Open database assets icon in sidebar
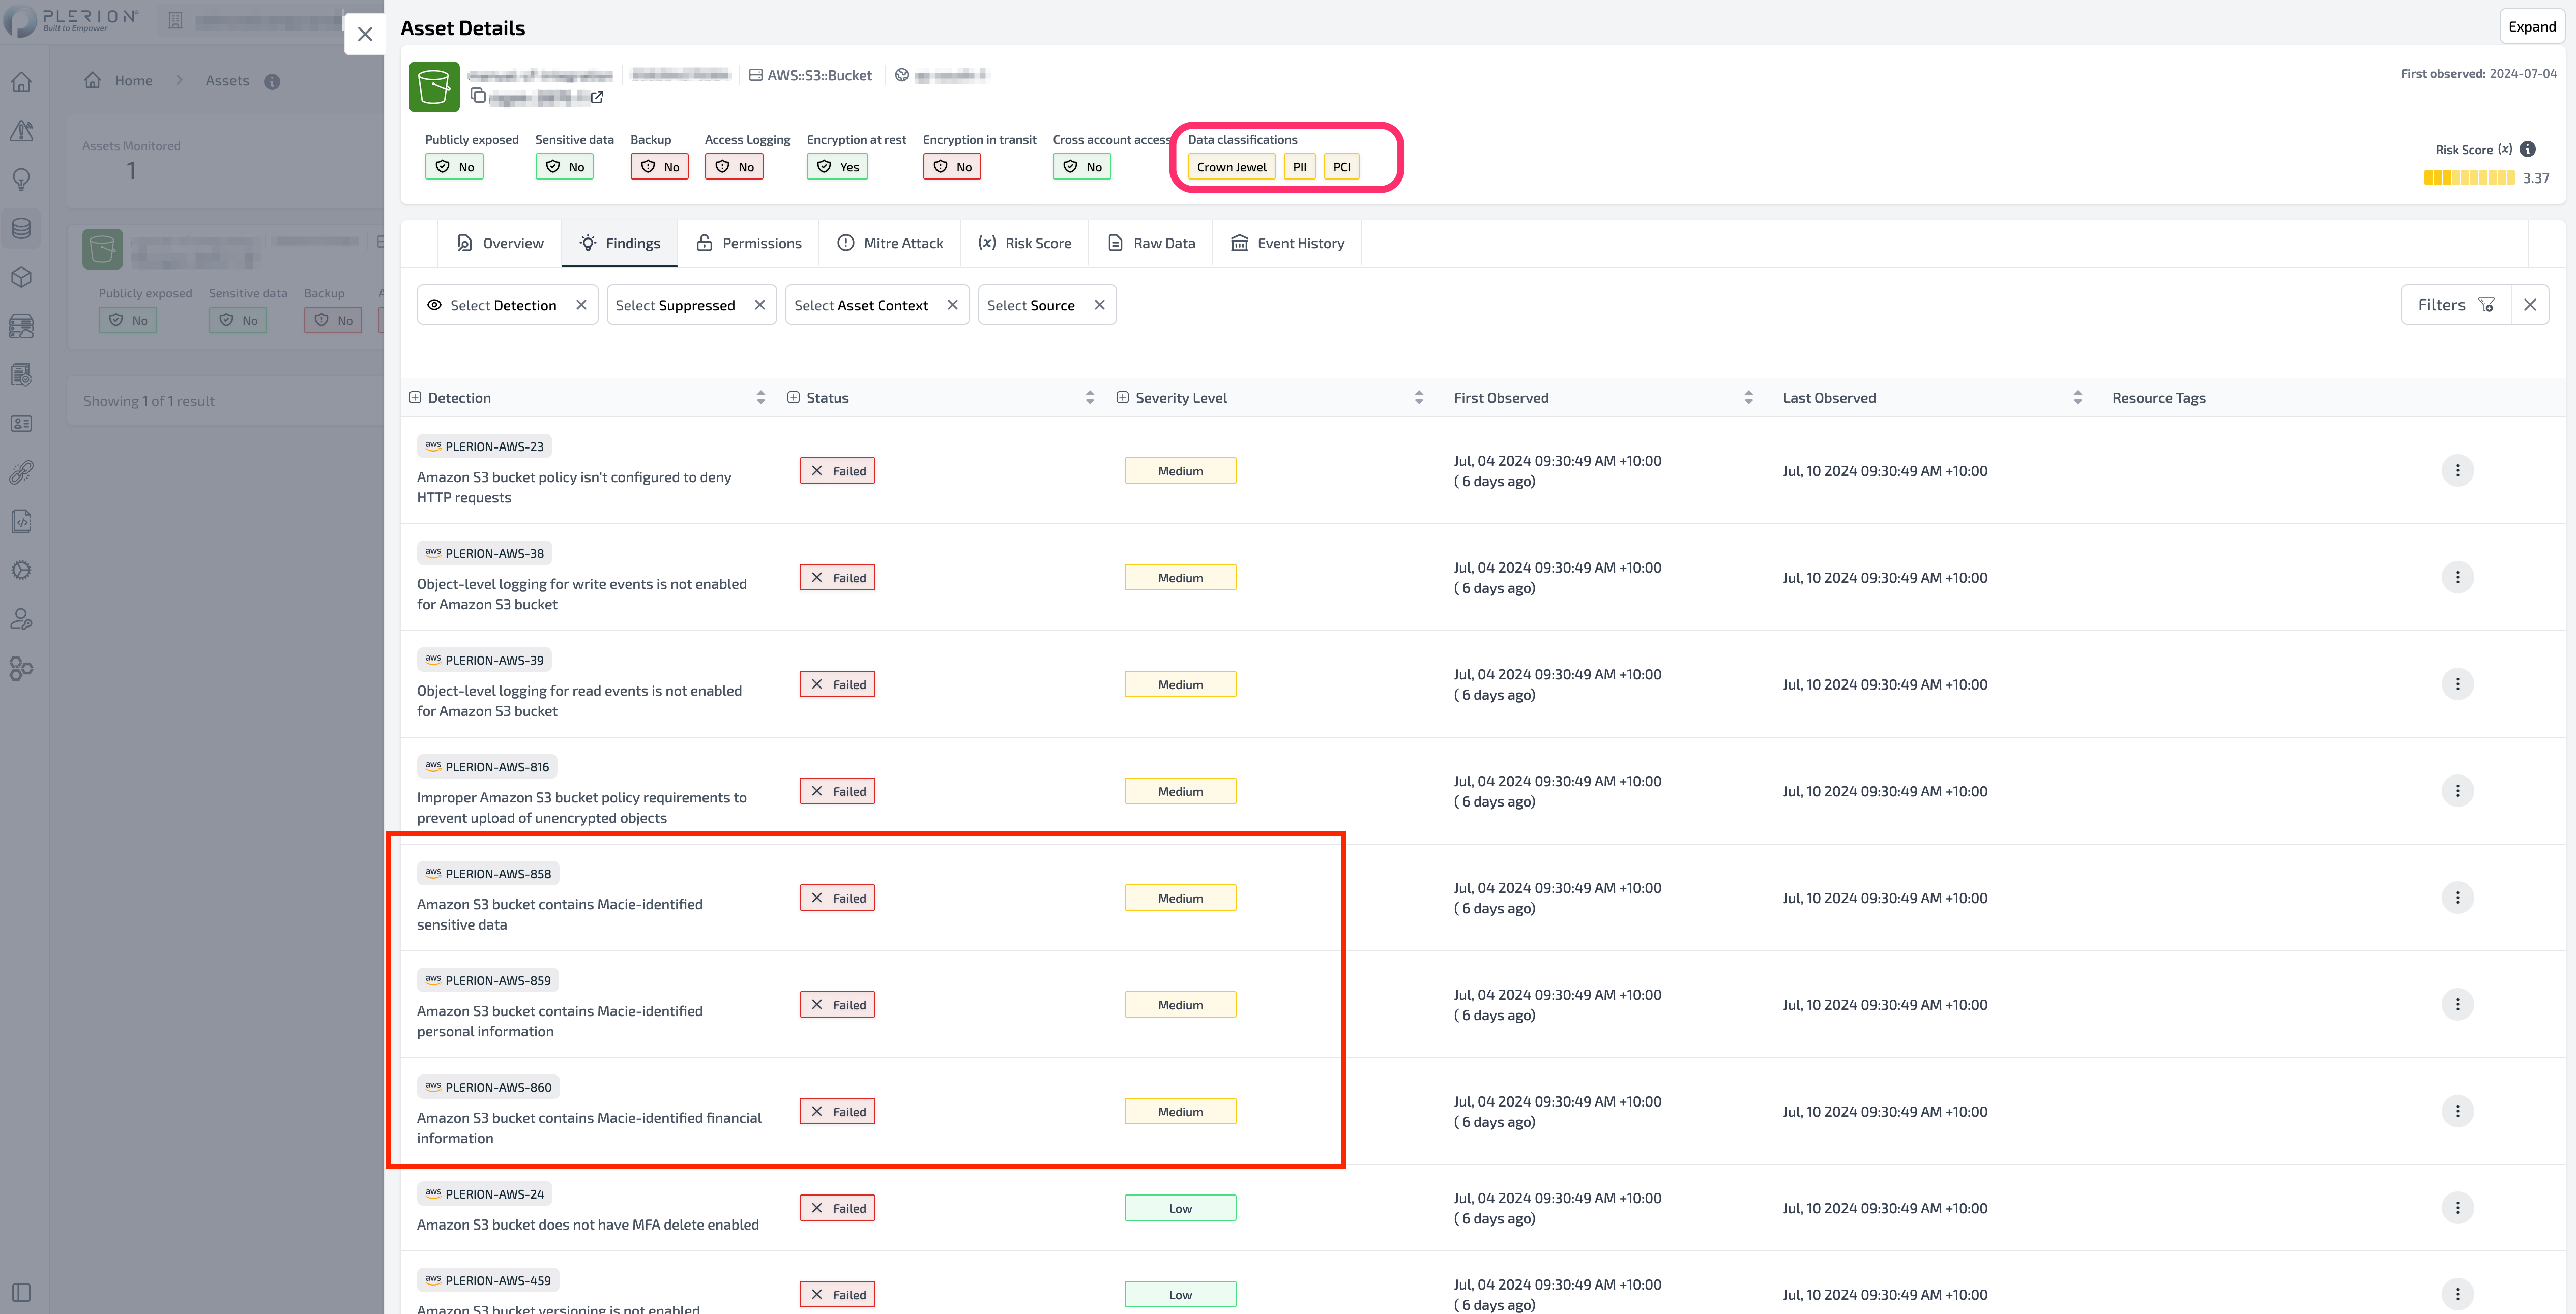The width and height of the screenshot is (2576, 1314). [21, 229]
